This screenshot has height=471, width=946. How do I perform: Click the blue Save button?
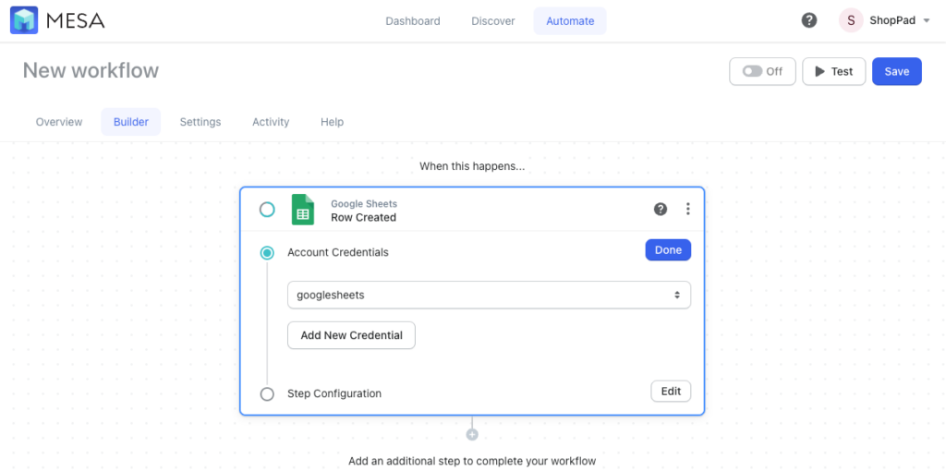[897, 71]
